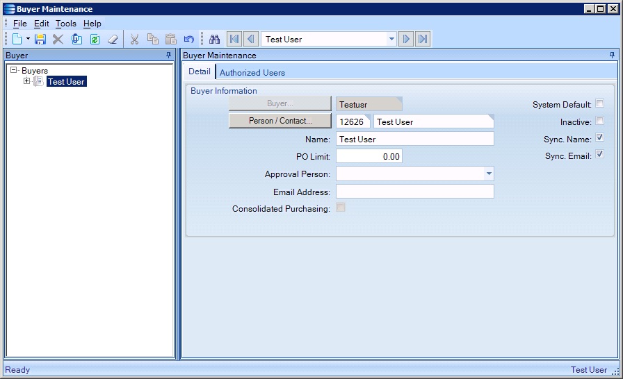The height and width of the screenshot is (379, 623).
Task: Click the PO Limit field
Action: point(369,156)
